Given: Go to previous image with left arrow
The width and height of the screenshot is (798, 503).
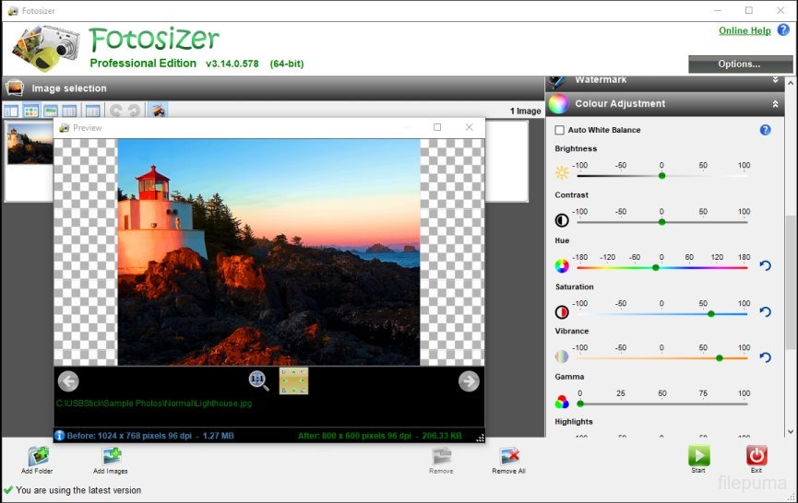Looking at the screenshot, I should 68,380.
